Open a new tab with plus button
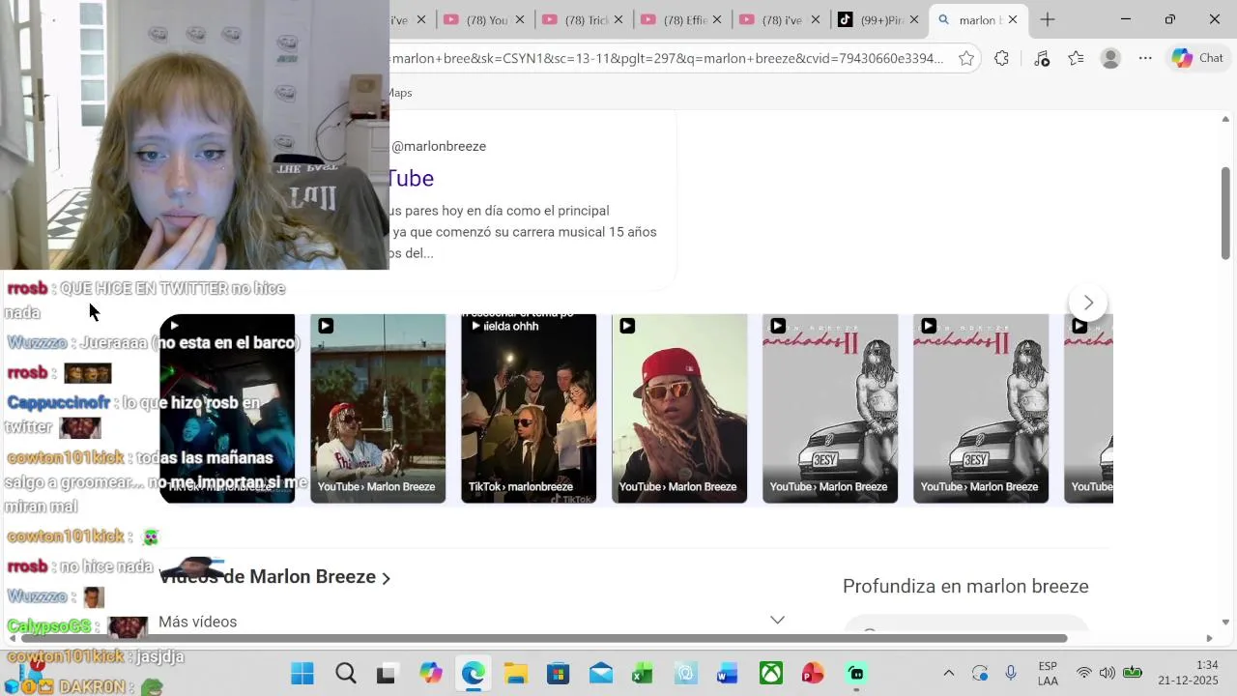 point(1048,19)
